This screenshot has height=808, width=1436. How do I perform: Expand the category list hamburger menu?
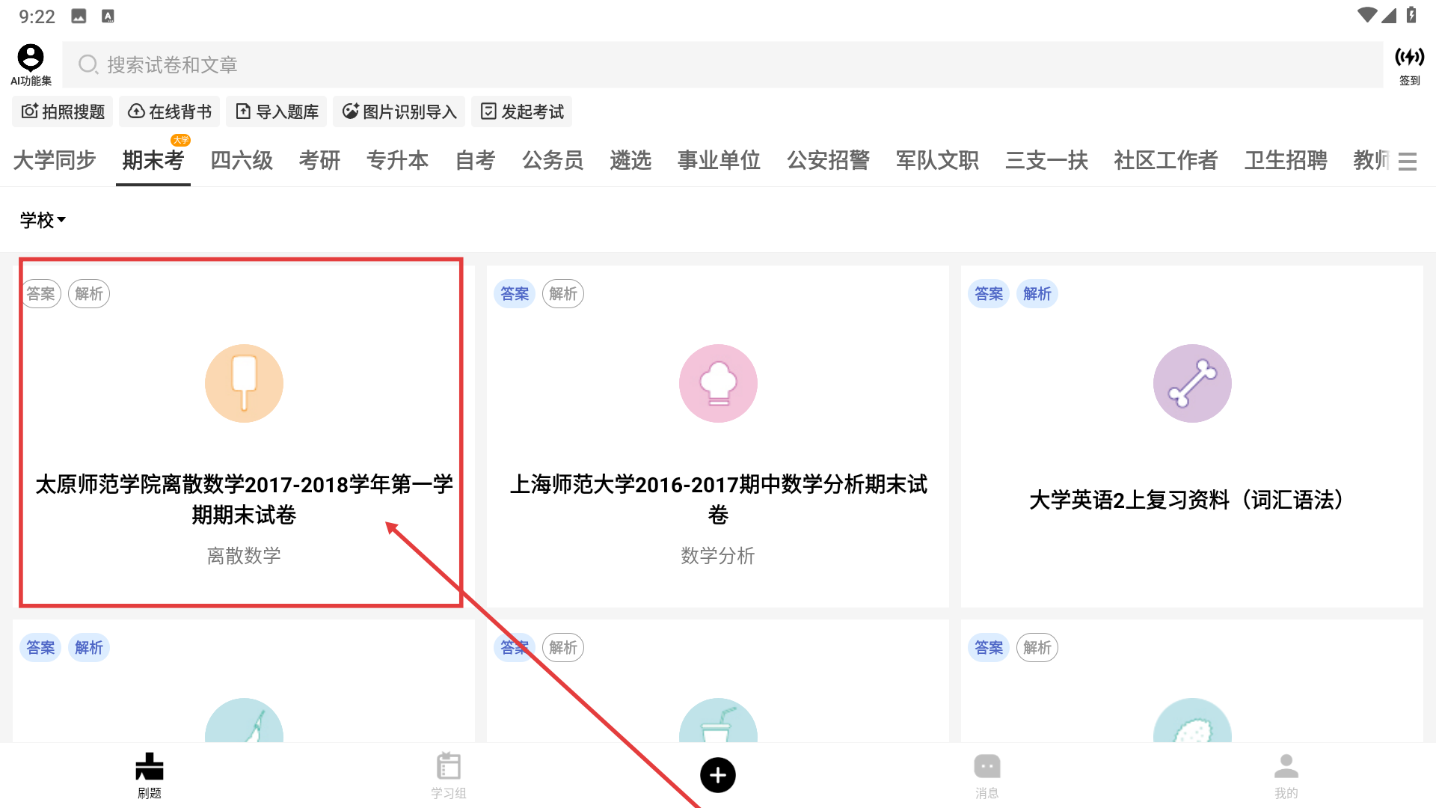coord(1408,161)
